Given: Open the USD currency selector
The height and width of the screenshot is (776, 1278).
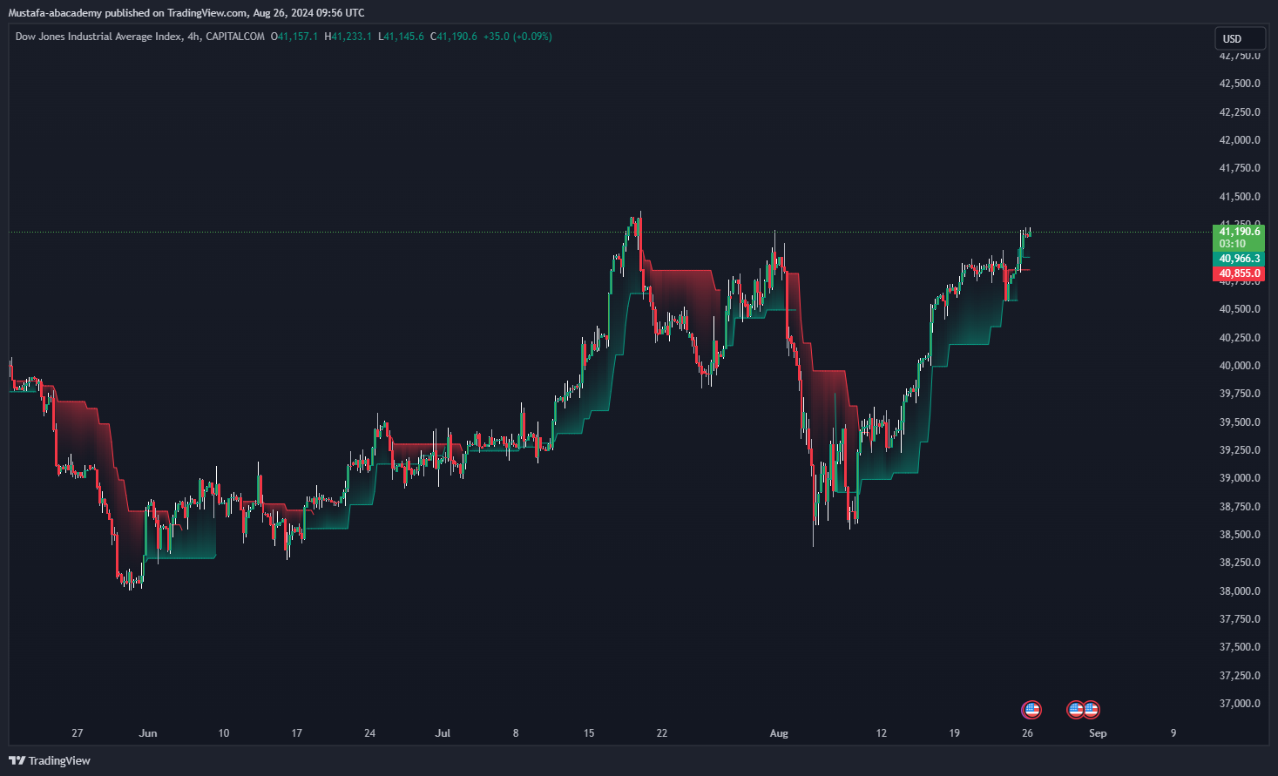Looking at the screenshot, I should pos(1240,38).
